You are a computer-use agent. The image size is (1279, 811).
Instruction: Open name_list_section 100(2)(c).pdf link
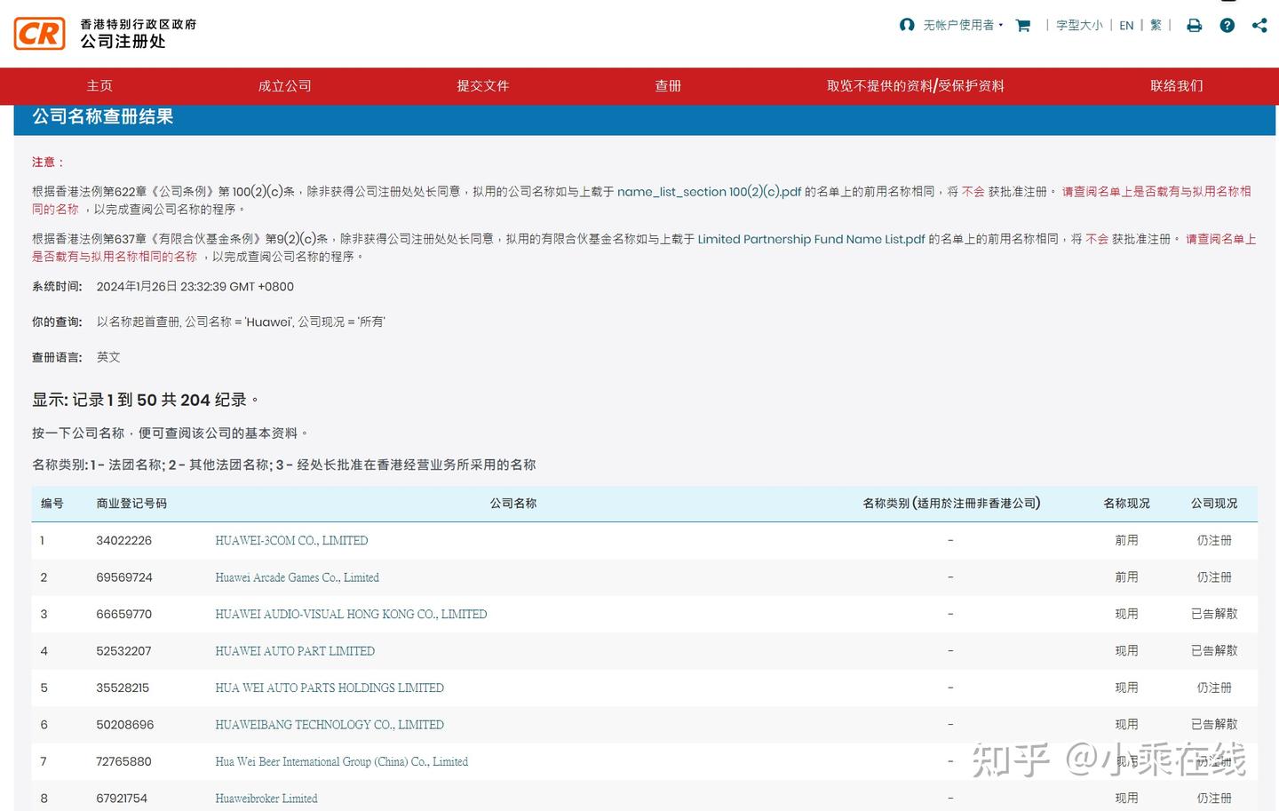coord(709,191)
